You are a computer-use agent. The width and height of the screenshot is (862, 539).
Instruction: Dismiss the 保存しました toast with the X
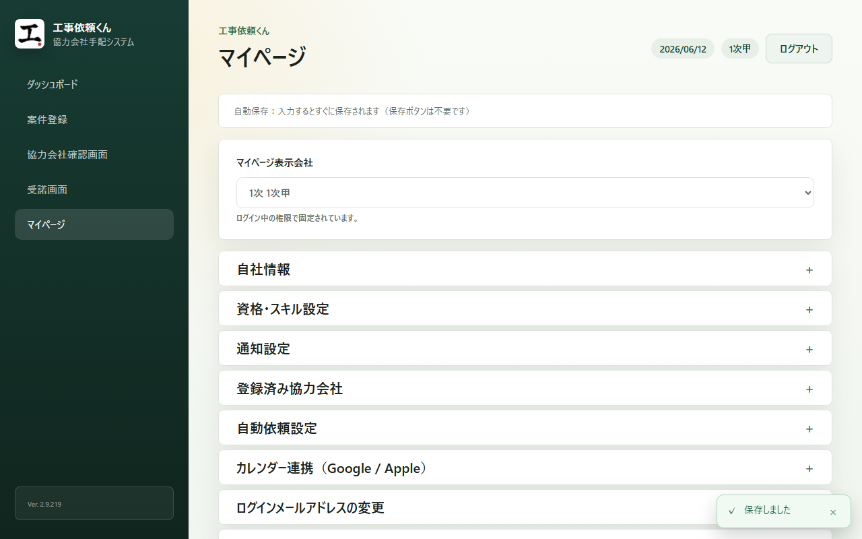(x=833, y=512)
